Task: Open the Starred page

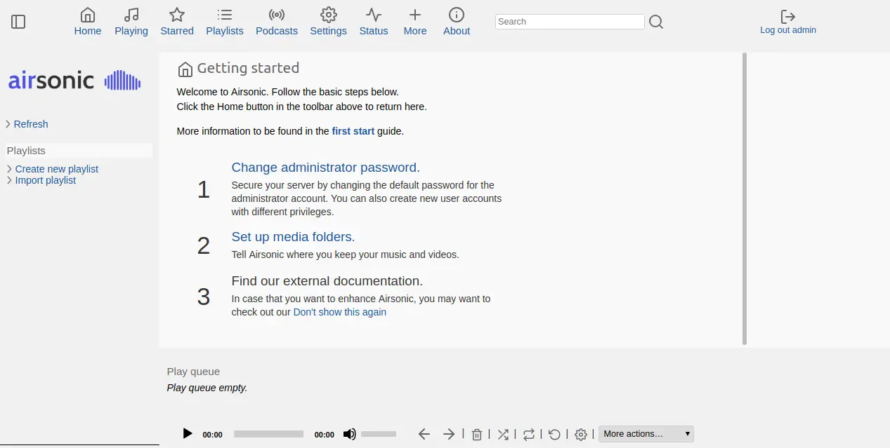Action: pyautogui.click(x=177, y=22)
